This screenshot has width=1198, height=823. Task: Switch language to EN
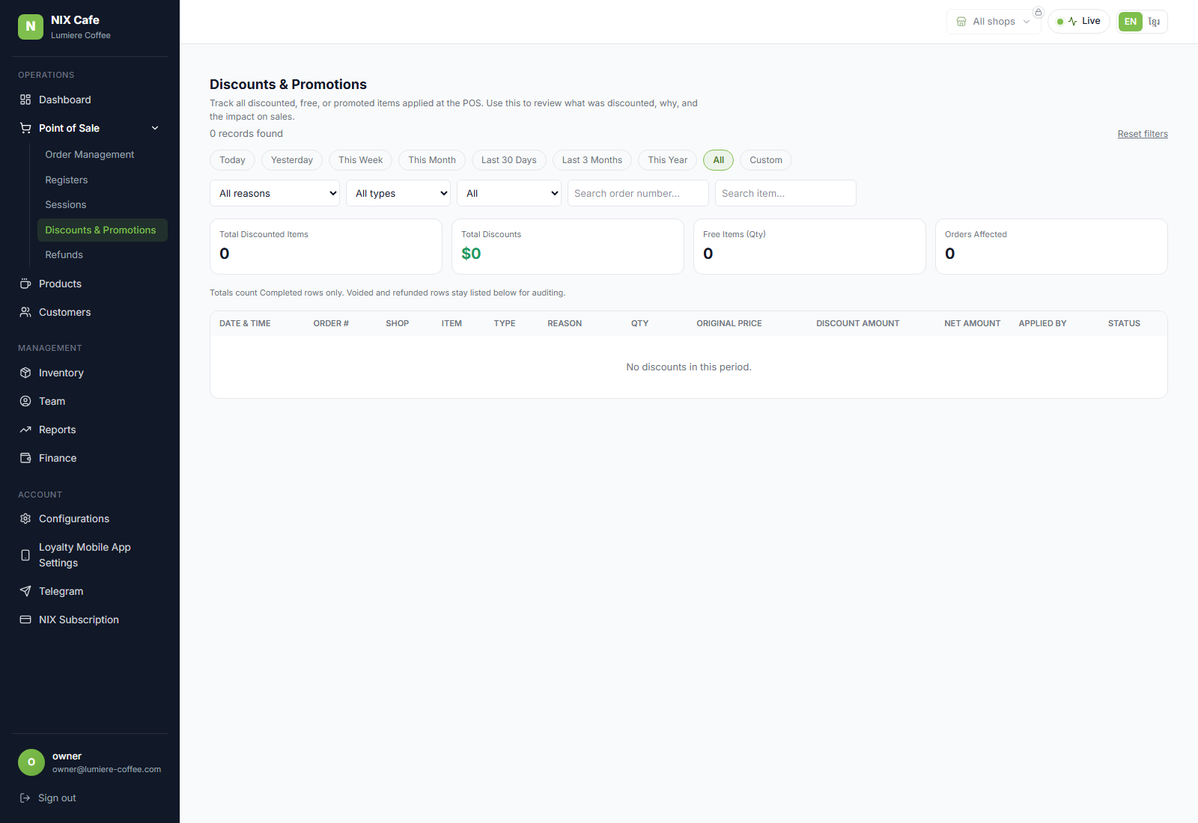click(x=1131, y=22)
